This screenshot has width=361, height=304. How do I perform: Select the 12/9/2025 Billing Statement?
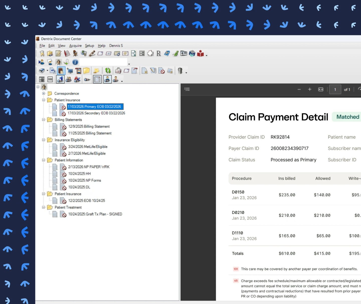tap(89, 126)
